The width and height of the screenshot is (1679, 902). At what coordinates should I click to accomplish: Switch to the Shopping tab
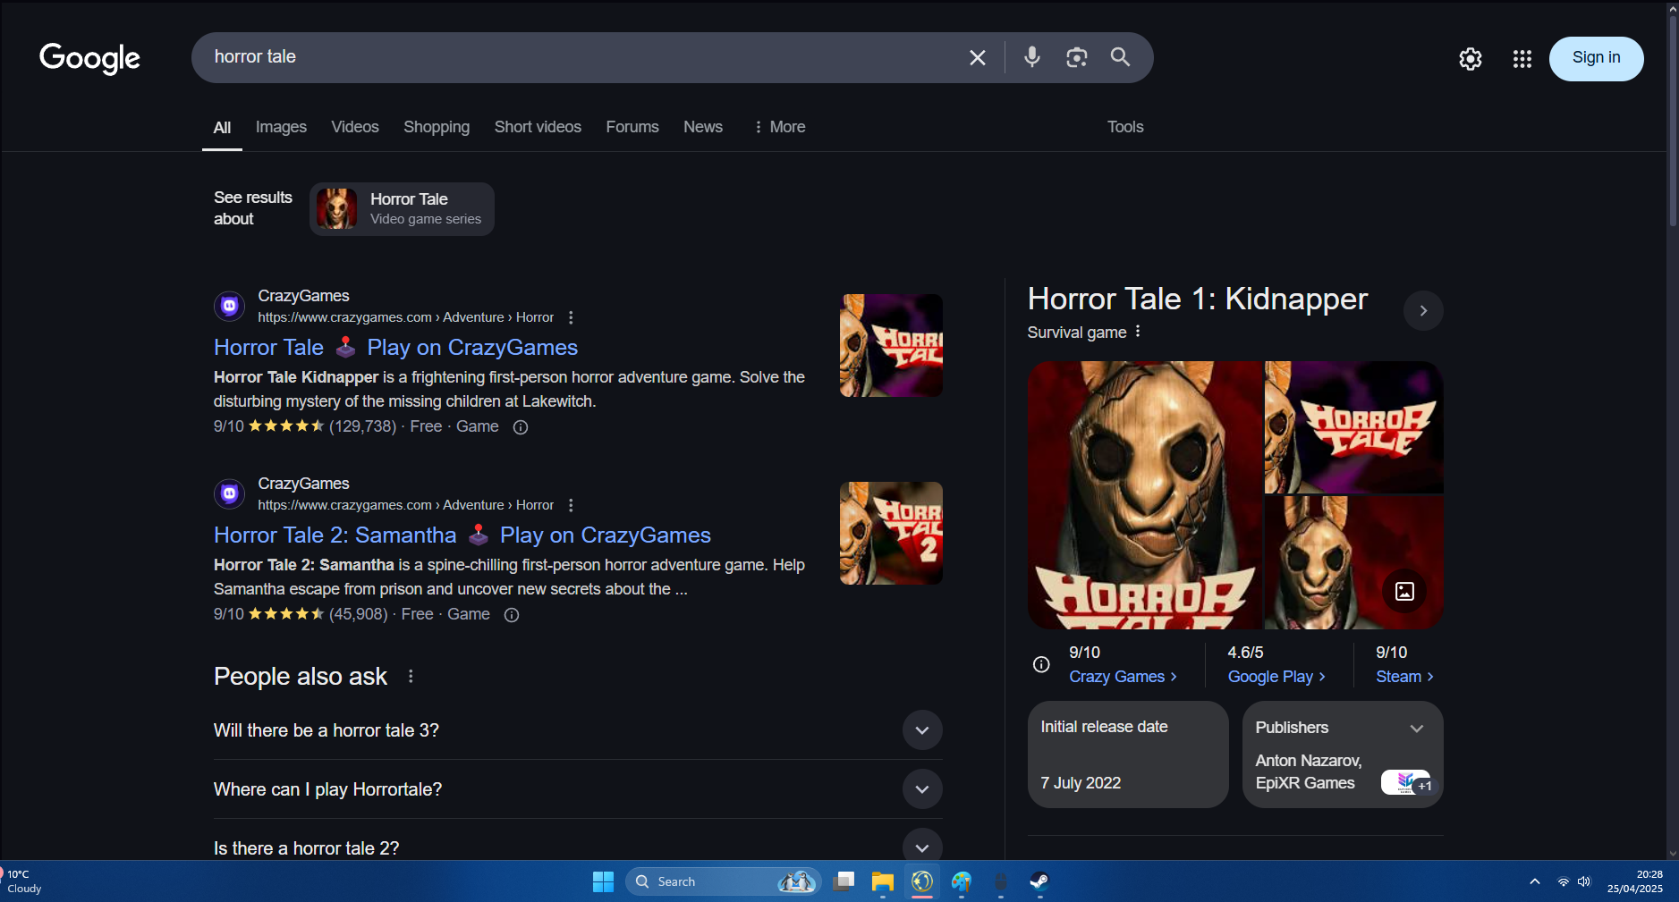437,127
